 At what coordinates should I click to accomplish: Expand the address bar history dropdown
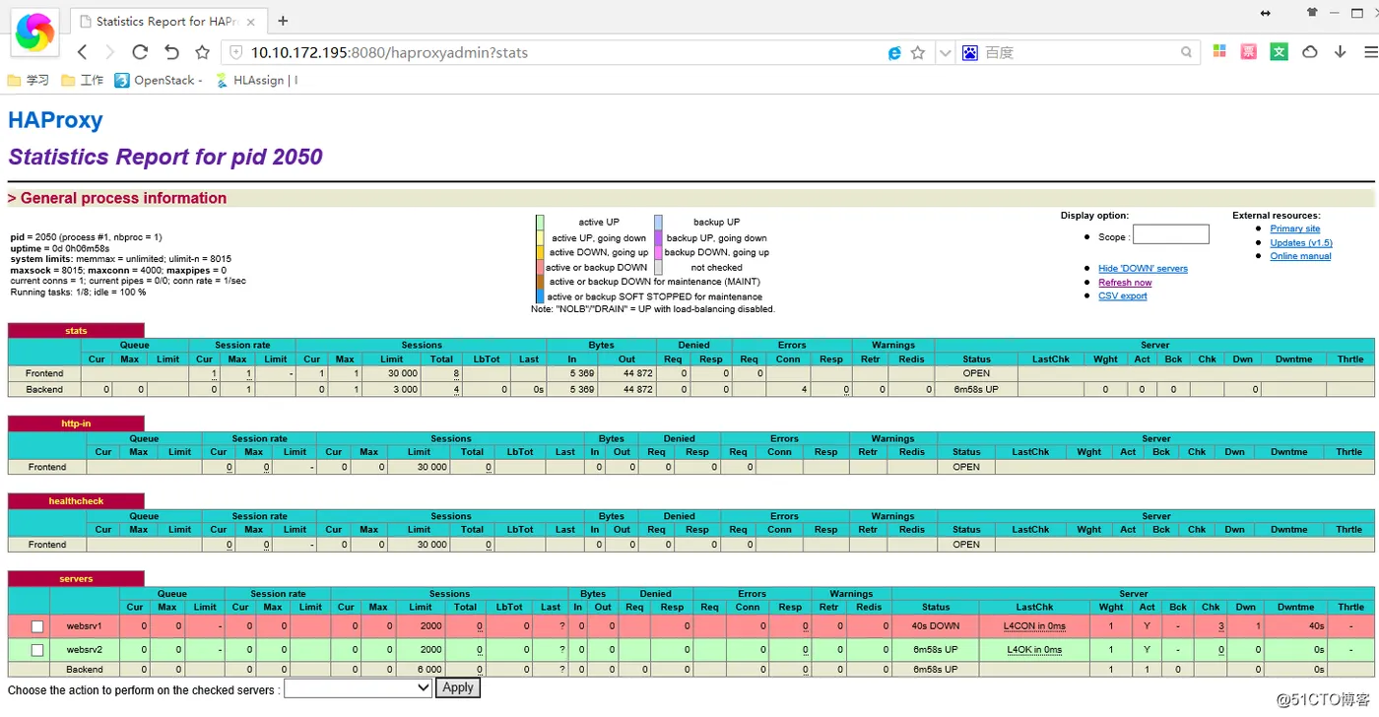[x=946, y=53]
